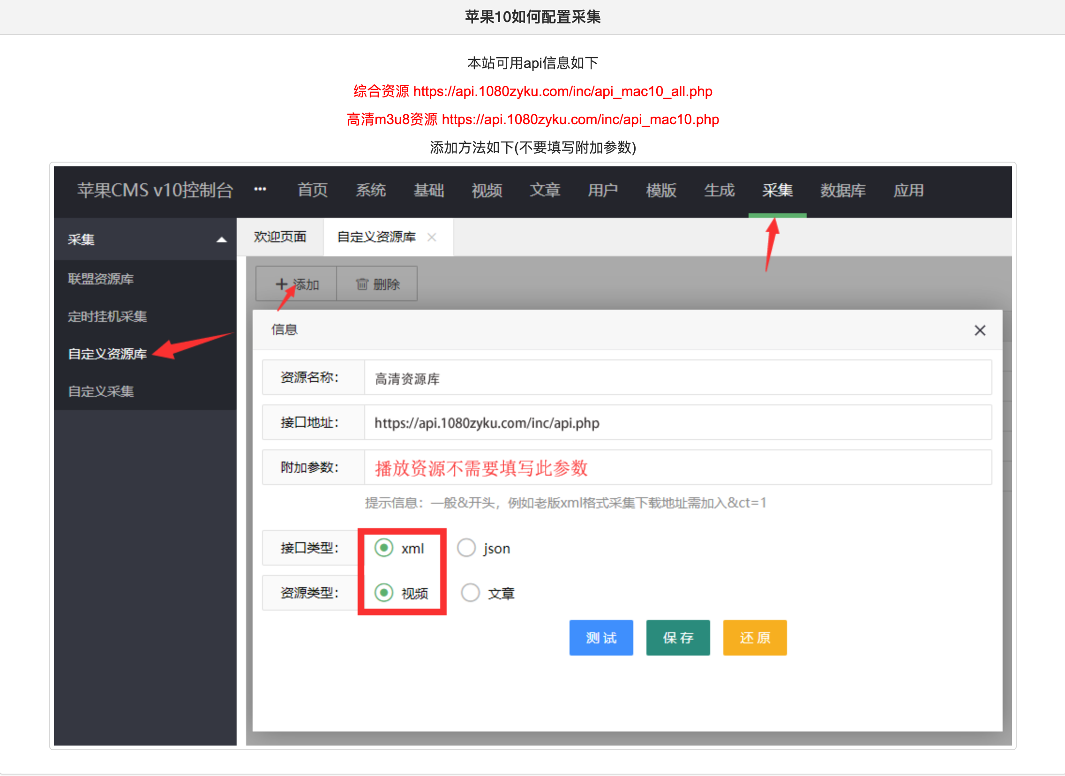Close the 信息 dialog with X
Viewport: 1065px width, 776px height.
coord(980,331)
